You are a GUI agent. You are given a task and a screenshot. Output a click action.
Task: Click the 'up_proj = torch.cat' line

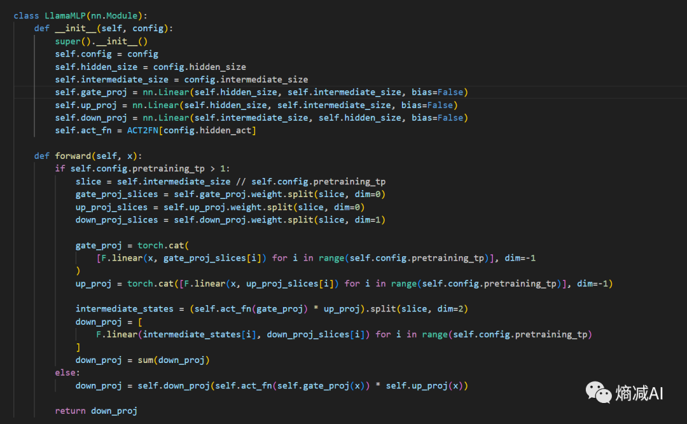coord(344,284)
